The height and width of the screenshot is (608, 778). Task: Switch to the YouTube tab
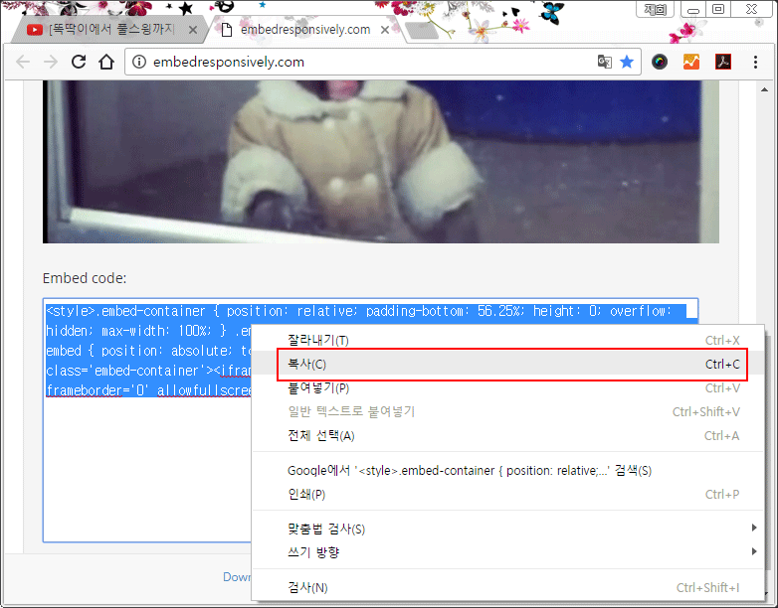point(110,30)
